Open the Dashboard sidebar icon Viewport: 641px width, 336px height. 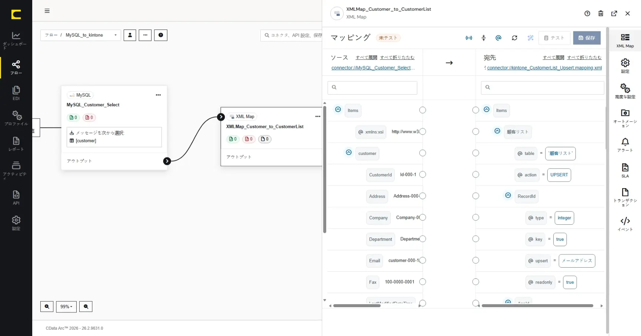coord(16,40)
